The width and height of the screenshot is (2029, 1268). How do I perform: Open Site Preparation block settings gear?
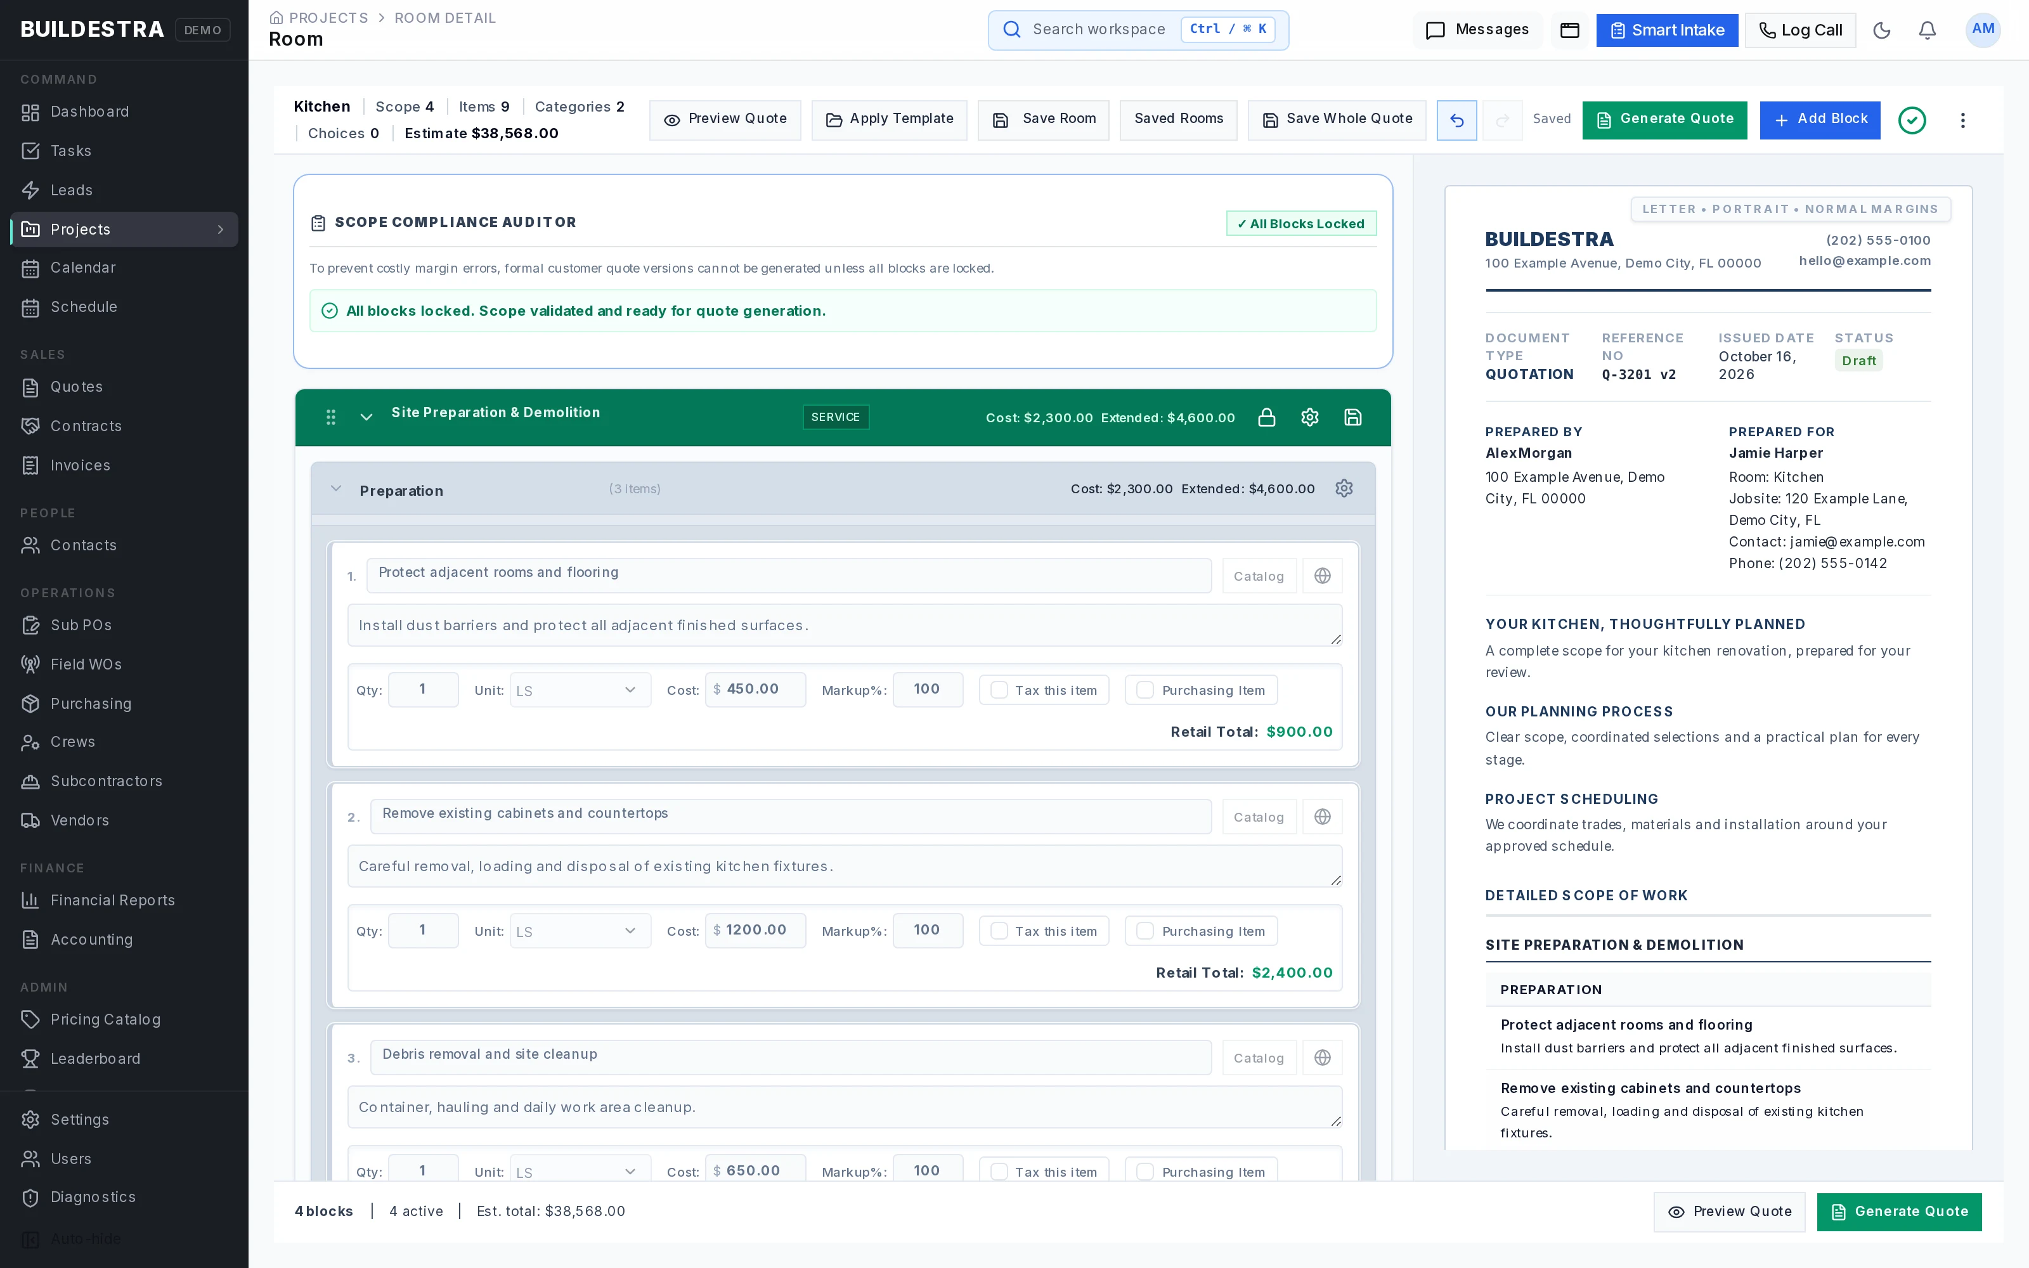[x=1309, y=417]
